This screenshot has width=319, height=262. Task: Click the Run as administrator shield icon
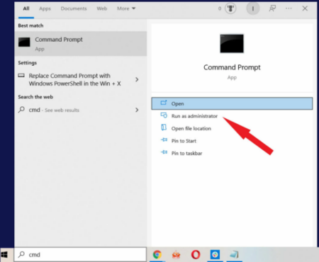pyautogui.click(x=164, y=115)
